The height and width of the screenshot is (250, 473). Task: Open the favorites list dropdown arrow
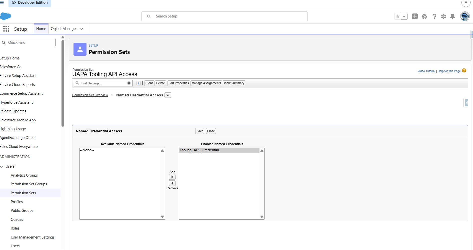(404, 16)
